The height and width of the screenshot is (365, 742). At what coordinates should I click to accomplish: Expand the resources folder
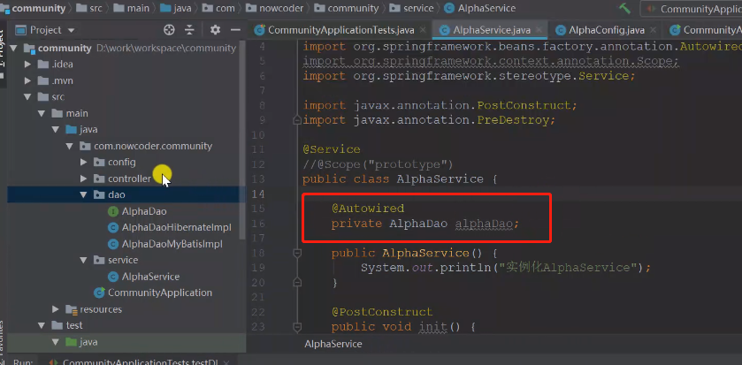coord(56,309)
